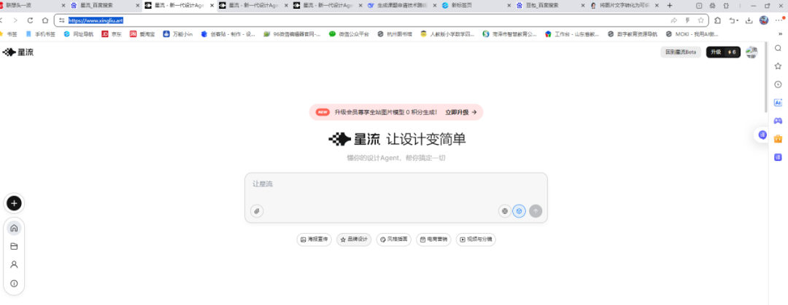Switch to the 生成课题申请技术路线 tab
Viewport: 788px width, 305px height.
click(402, 6)
